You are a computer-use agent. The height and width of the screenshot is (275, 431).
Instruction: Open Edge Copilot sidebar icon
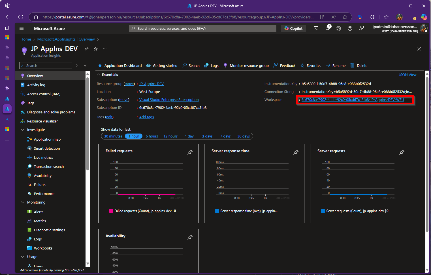(x=424, y=17)
